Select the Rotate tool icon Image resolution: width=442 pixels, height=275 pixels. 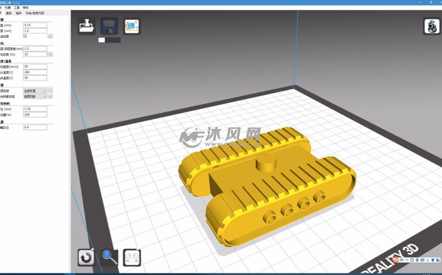86,257
